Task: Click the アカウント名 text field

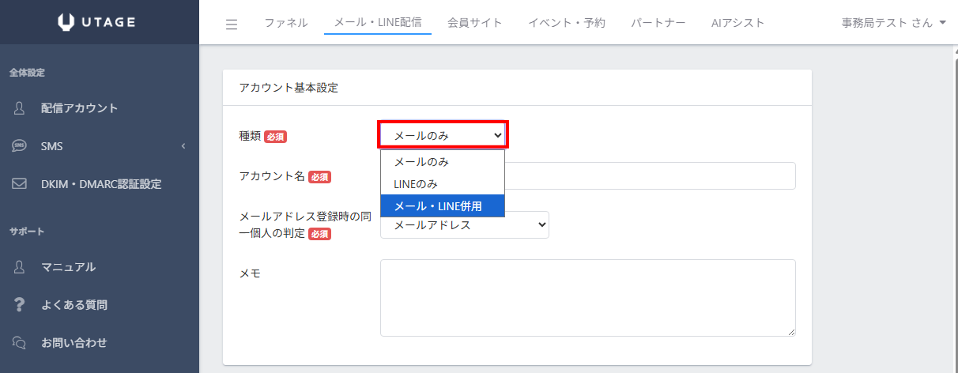Action: [648, 176]
